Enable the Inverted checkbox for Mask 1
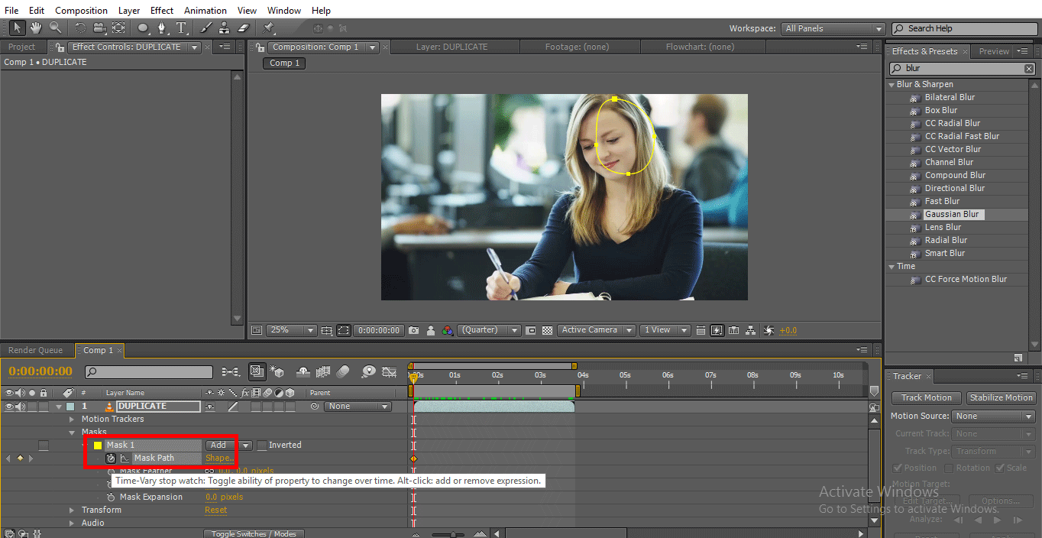This screenshot has width=1042, height=538. (262, 445)
